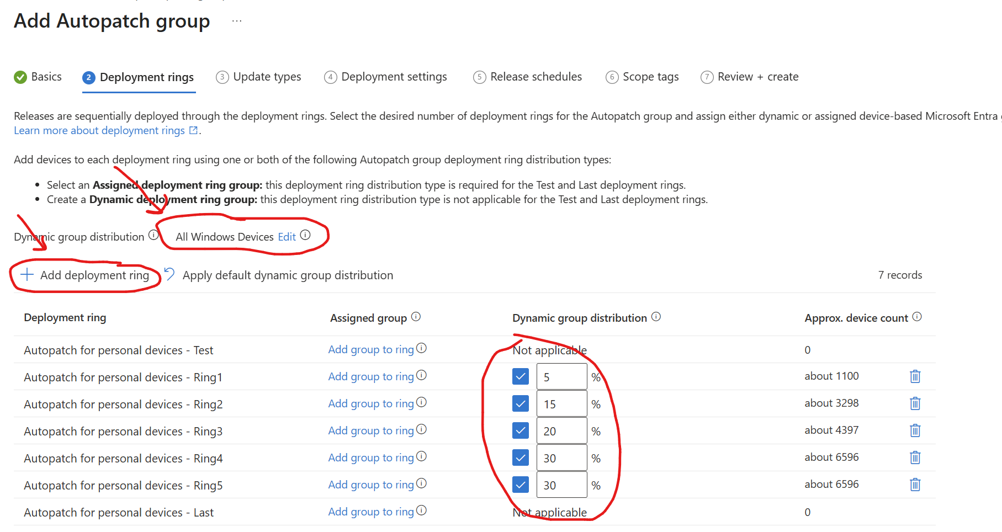Uncheck dynamic distribution for Ring5

[521, 485]
